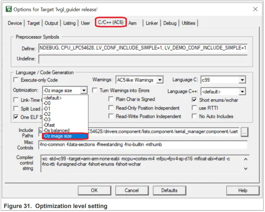Enable Read-Only Position Independent
The height and width of the screenshot is (212, 265).
tap(111, 108)
